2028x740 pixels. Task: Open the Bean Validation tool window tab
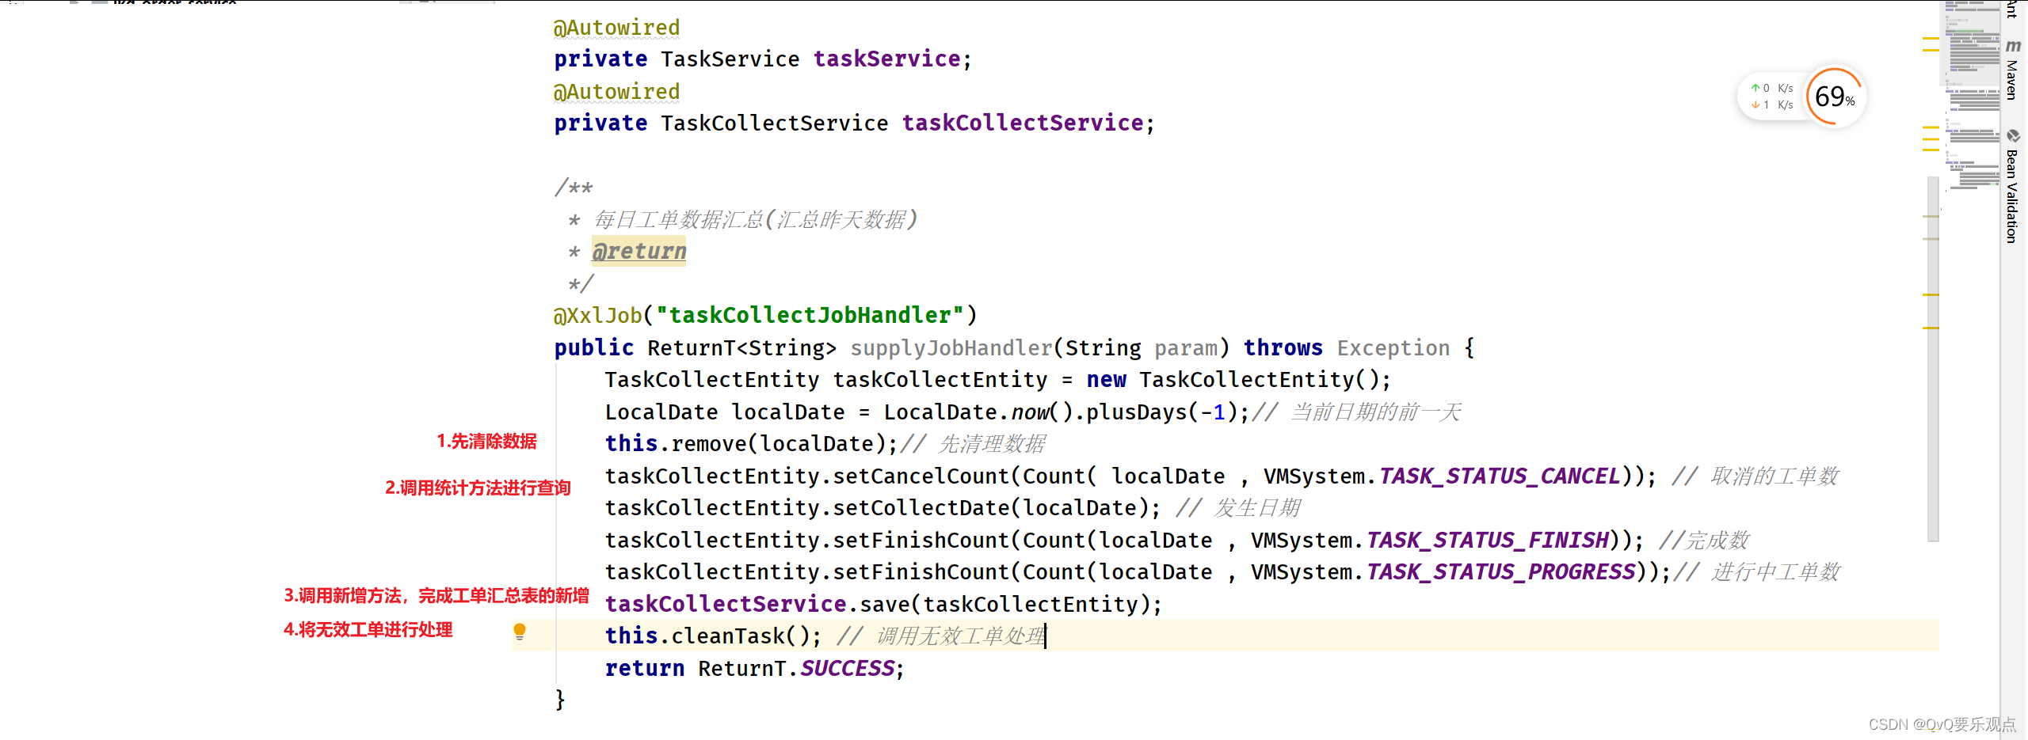coord(2013,187)
